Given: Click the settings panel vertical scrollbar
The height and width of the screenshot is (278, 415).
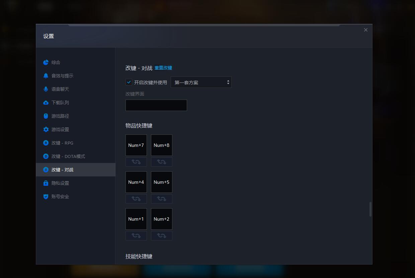Looking at the screenshot, I should [370, 209].
